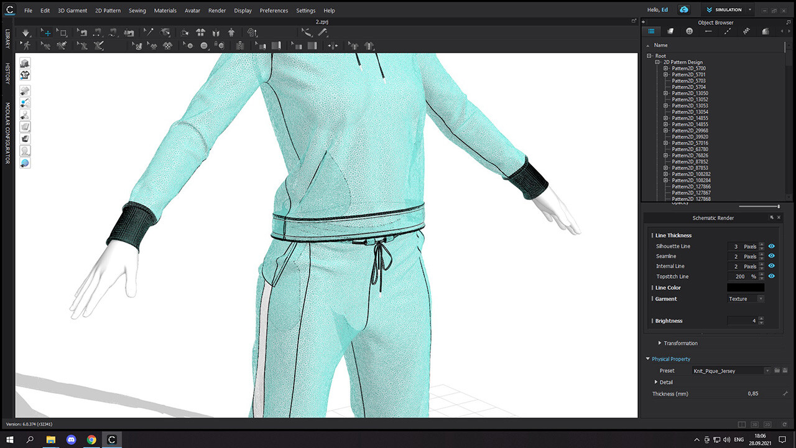
Task: Open the Sewing menu
Action: pyautogui.click(x=137, y=11)
